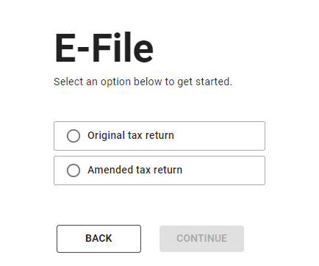This screenshot has width=319, height=266.
Task: Pick filing an amended return
Action: 159,170
